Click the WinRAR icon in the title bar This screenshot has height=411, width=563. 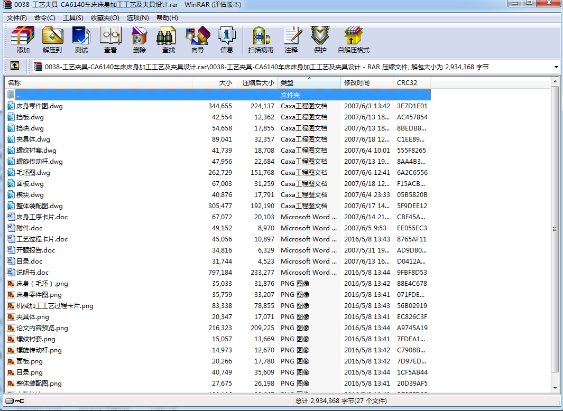click(7, 5)
